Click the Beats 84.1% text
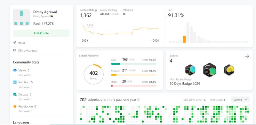The image size is (256, 125). point(149,82)
